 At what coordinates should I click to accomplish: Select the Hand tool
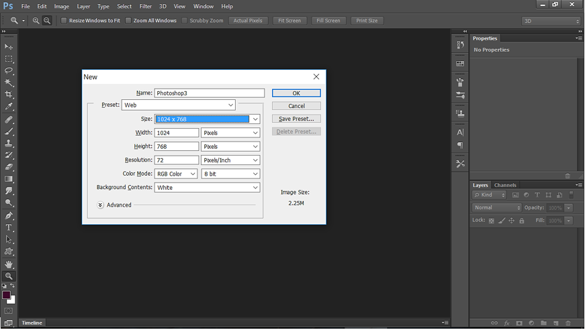tap(9, 264)
